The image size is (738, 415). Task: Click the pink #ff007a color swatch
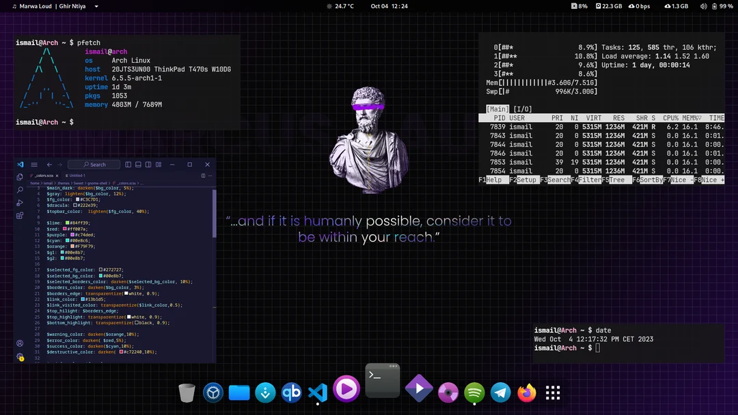[x=64, y=229]
